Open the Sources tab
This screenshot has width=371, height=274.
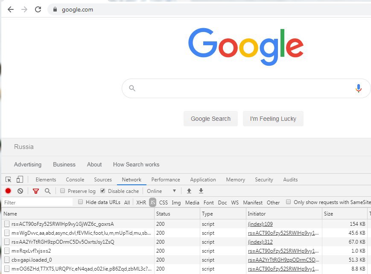(103, 180)
